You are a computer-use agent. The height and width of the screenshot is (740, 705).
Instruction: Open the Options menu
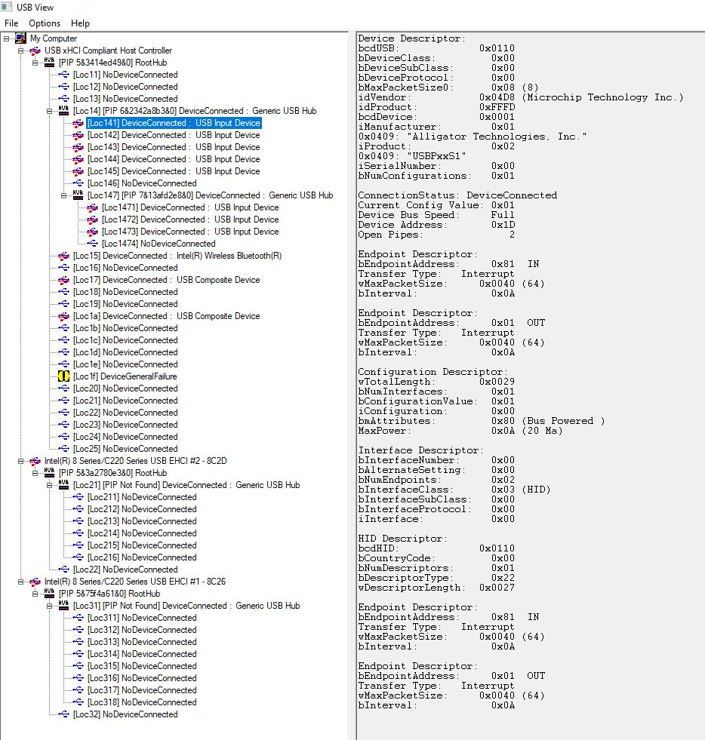pos(45,23)
